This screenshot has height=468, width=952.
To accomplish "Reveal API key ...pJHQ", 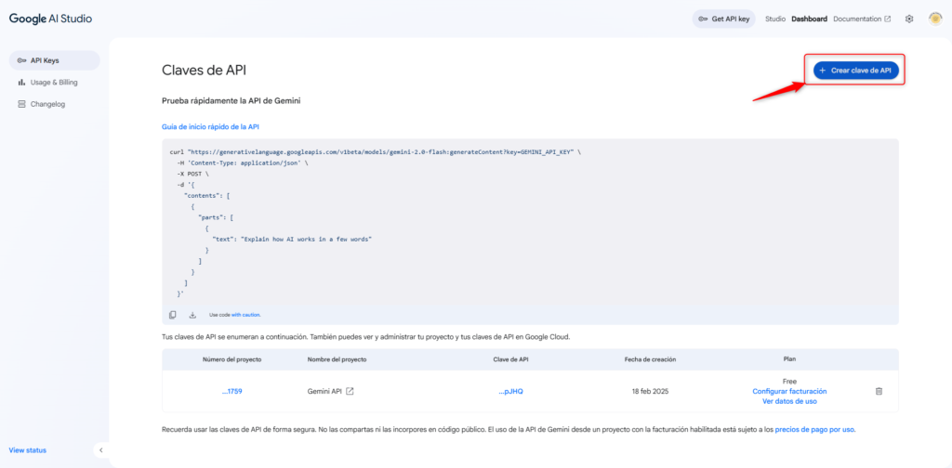I will pos(510,392).
